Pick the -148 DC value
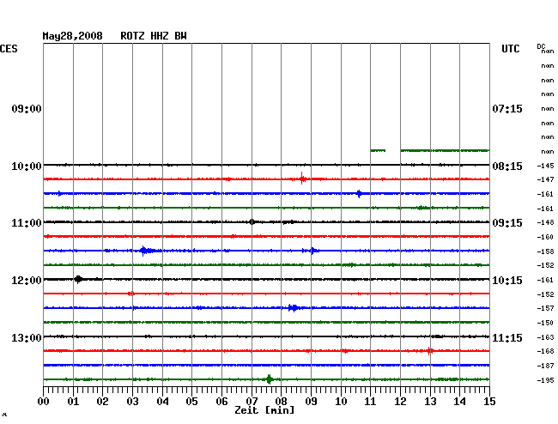Viewport: 558px width, 424px height. [545, 222]
